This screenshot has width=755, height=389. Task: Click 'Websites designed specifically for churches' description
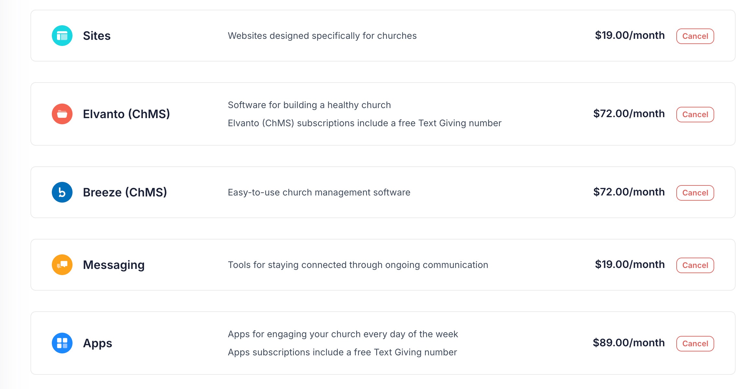pos(322,36)
